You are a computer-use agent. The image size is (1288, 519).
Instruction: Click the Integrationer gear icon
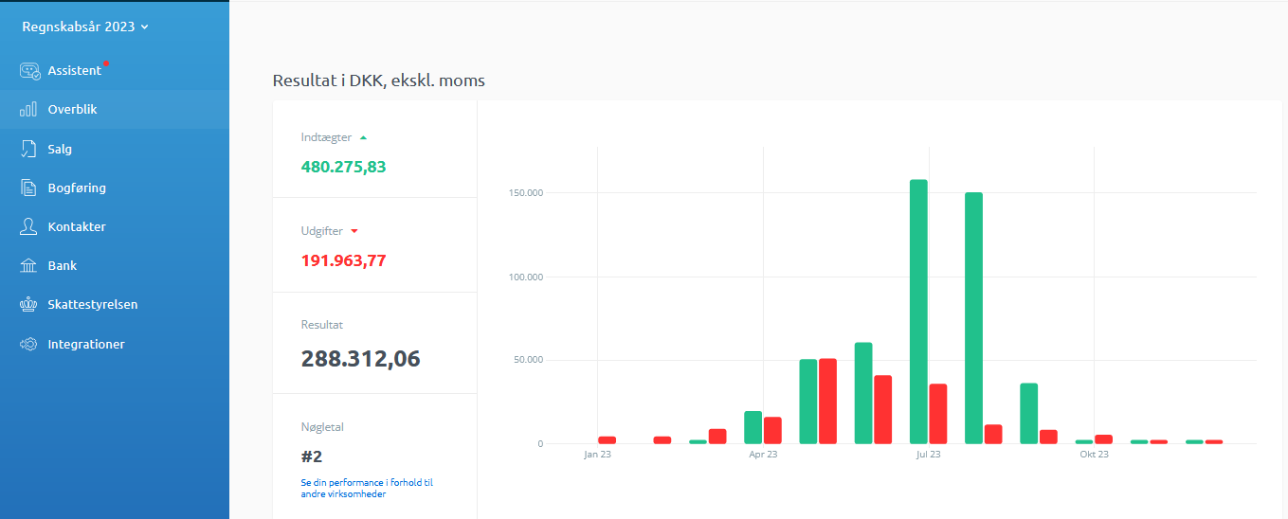pos(28,345)
